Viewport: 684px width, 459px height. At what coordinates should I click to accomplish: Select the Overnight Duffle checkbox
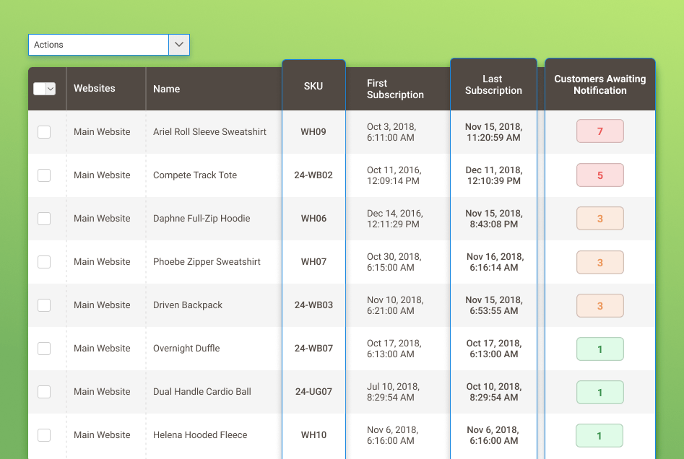pyautogui.click(x=44, y=348)
